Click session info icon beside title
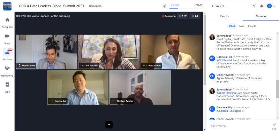279x131 pixels. [68, 16]
